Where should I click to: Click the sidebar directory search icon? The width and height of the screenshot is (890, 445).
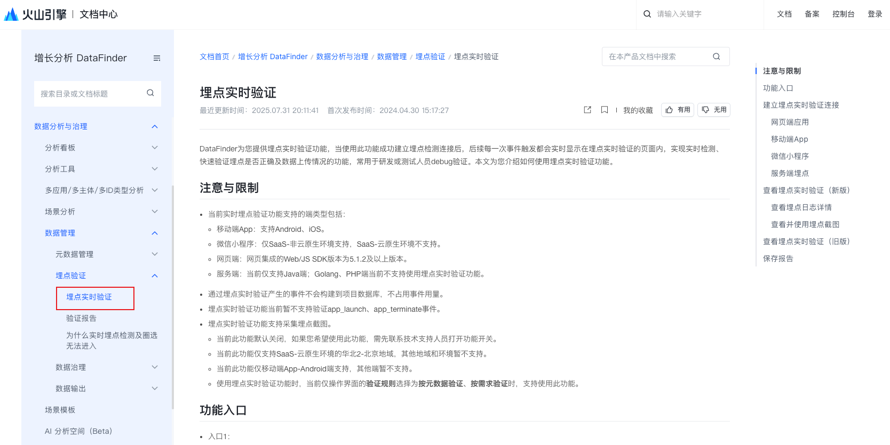pyautogui.click(x=150, y=93)
